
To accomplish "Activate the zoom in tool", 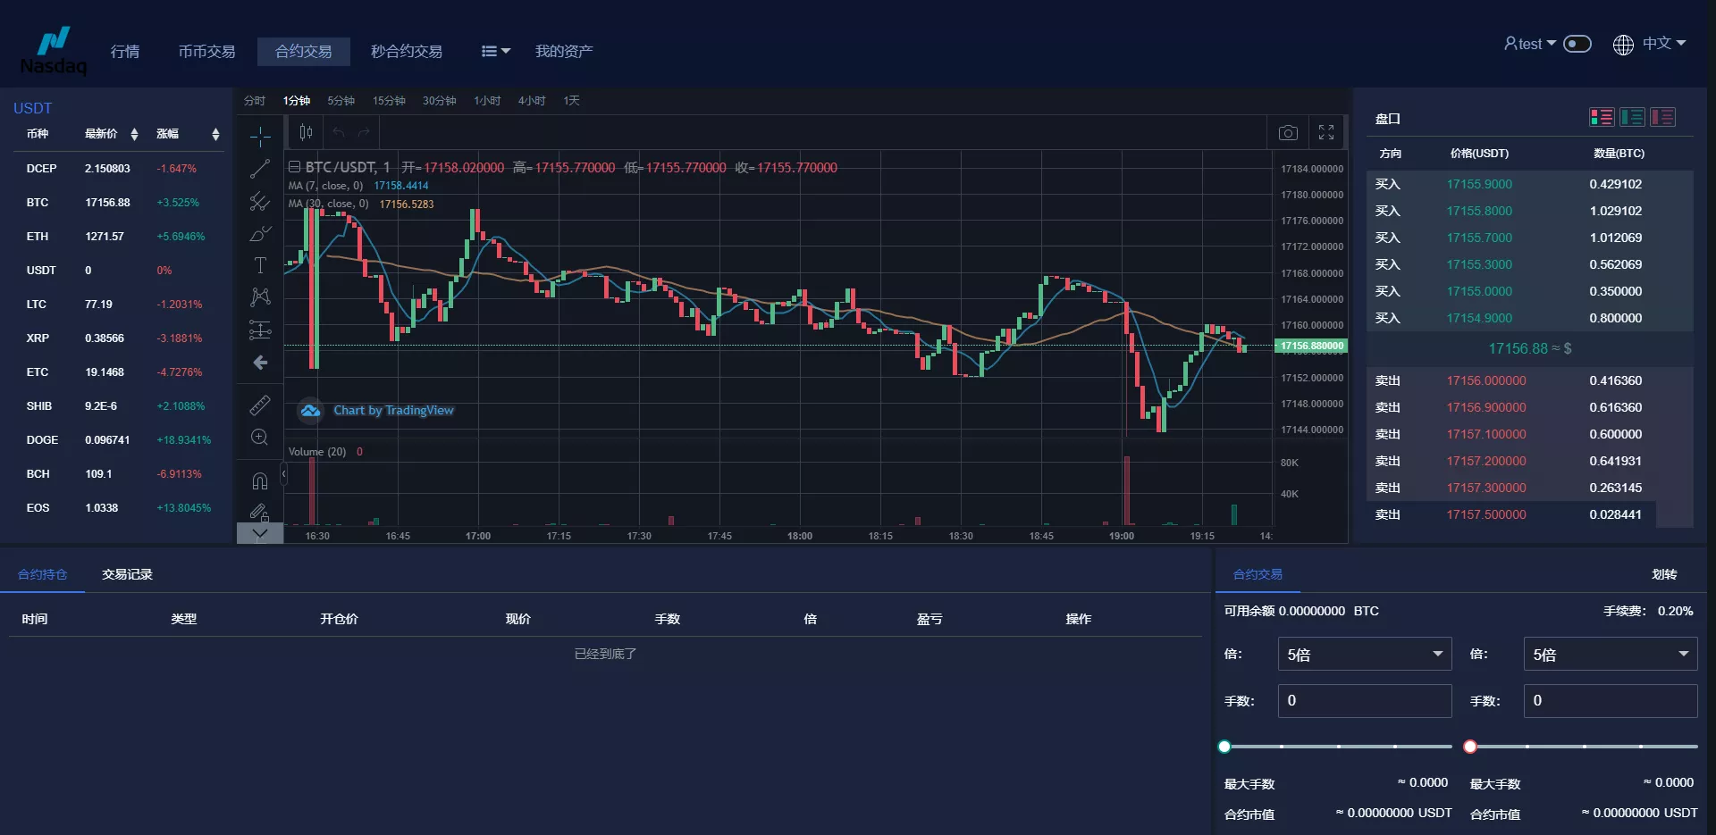I will click(260, 438).
